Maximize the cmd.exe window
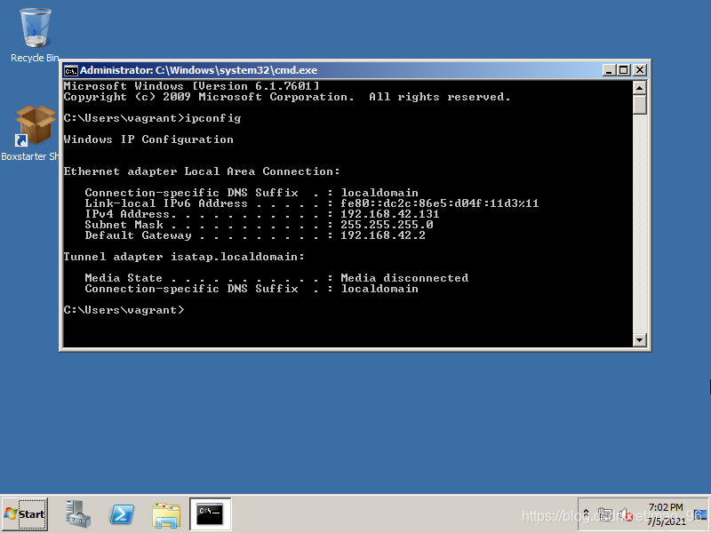This screenshot has width=711, height=533. click(624, 70)
